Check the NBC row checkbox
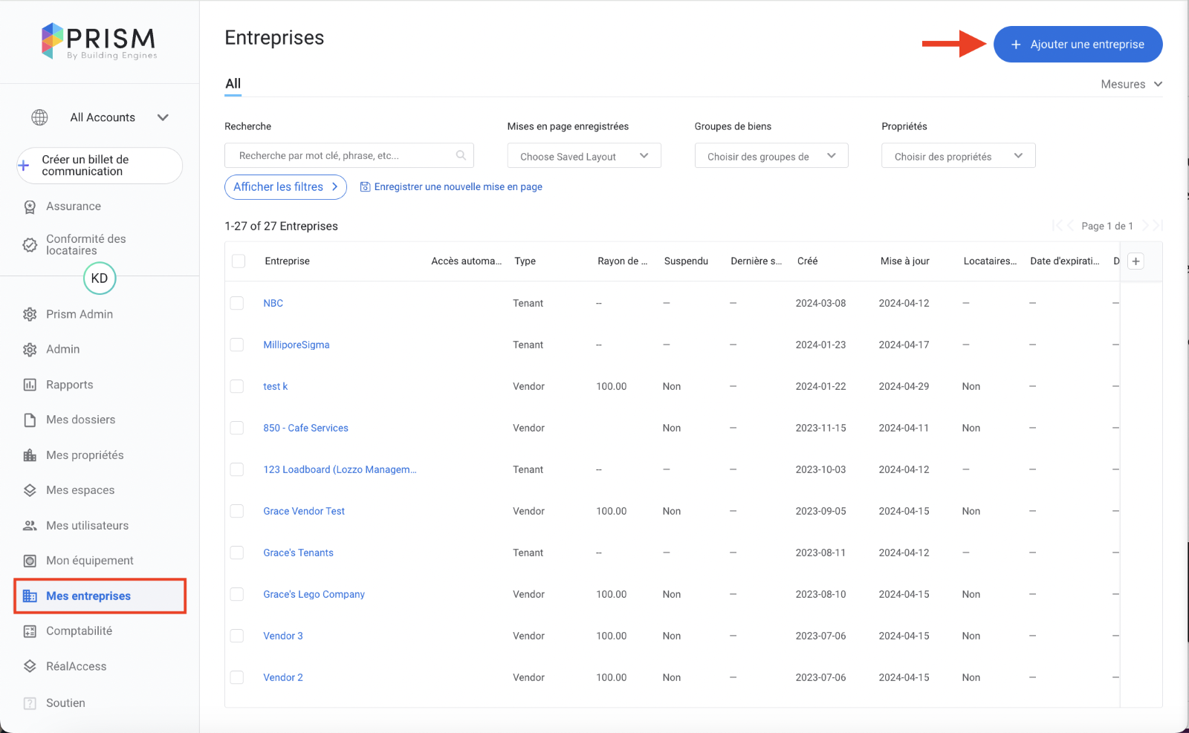Image resolution: width=1189 pixels, height=733 pixels. point(237,303)
